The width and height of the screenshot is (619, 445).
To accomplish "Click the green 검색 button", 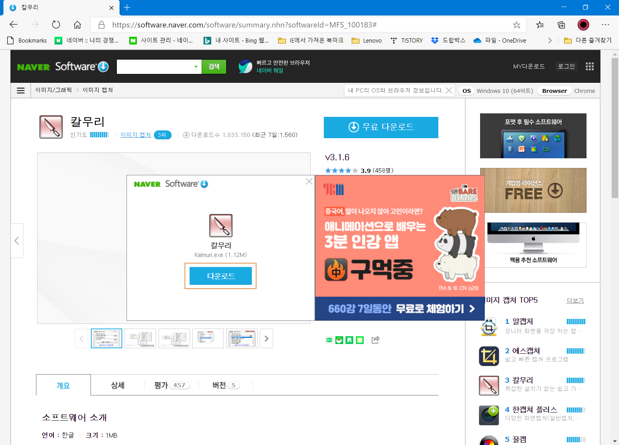I will pos(214,67).
